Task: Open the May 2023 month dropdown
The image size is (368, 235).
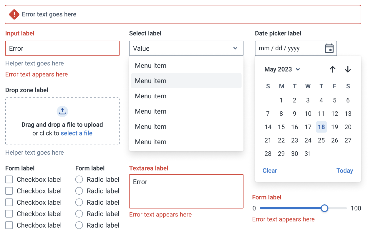Action: pyautogui.click(x=282, y=69)
